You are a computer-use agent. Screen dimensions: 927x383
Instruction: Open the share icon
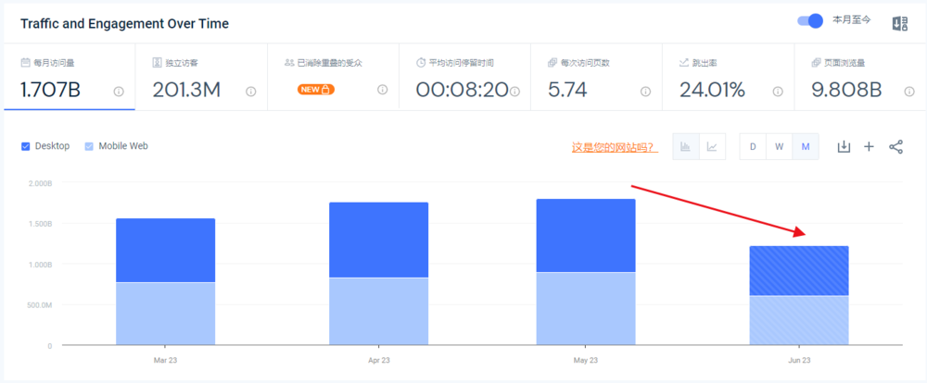pyautogui.click(x=895, y=146)
